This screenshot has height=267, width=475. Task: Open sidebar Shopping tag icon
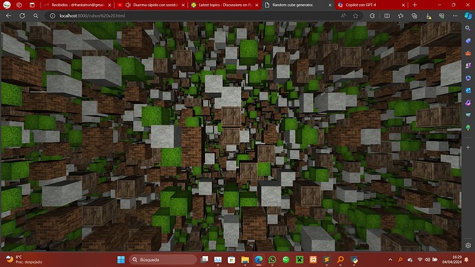tap(468, 41)
